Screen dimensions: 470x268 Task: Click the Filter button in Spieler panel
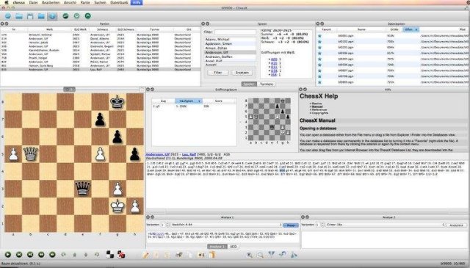[218, 73]
